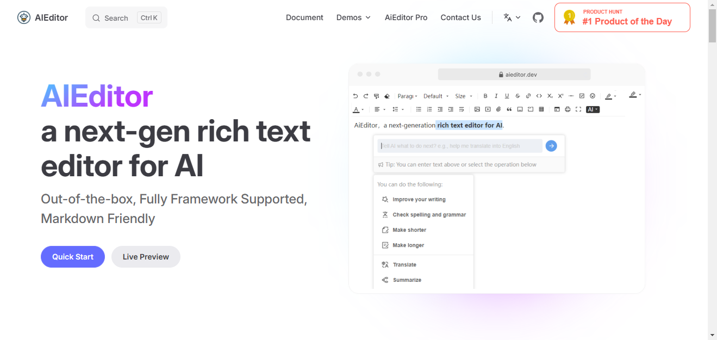This screenshot has height=340, width=717.
Task: Open the line height dropdown
Action: tap(398, 109)
